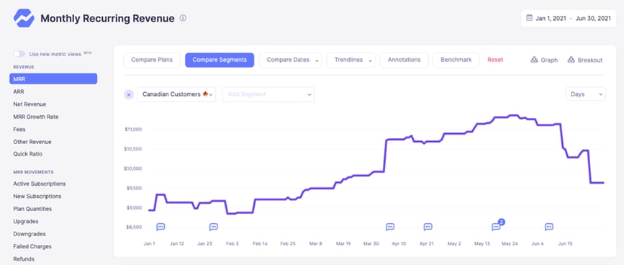Open annotation comment icon near Apr 10
The image size is (624, 265).
tap(390, 227)
